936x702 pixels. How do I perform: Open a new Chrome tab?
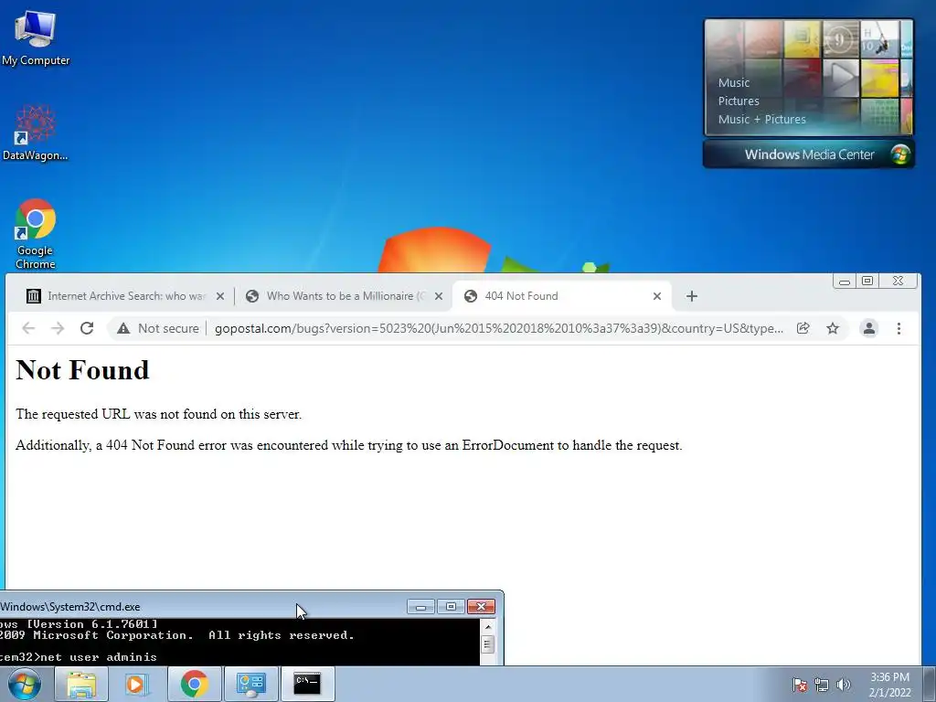coord(691,296)
